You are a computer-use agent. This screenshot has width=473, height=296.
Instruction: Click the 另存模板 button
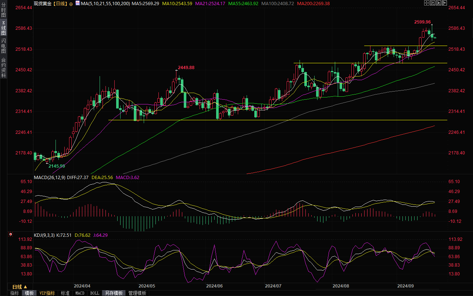click(114, 293)
